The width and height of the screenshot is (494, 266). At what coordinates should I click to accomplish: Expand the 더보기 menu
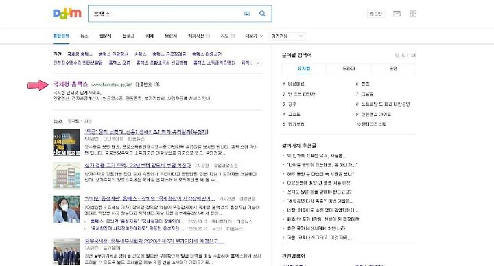click(x=254, y=36)
